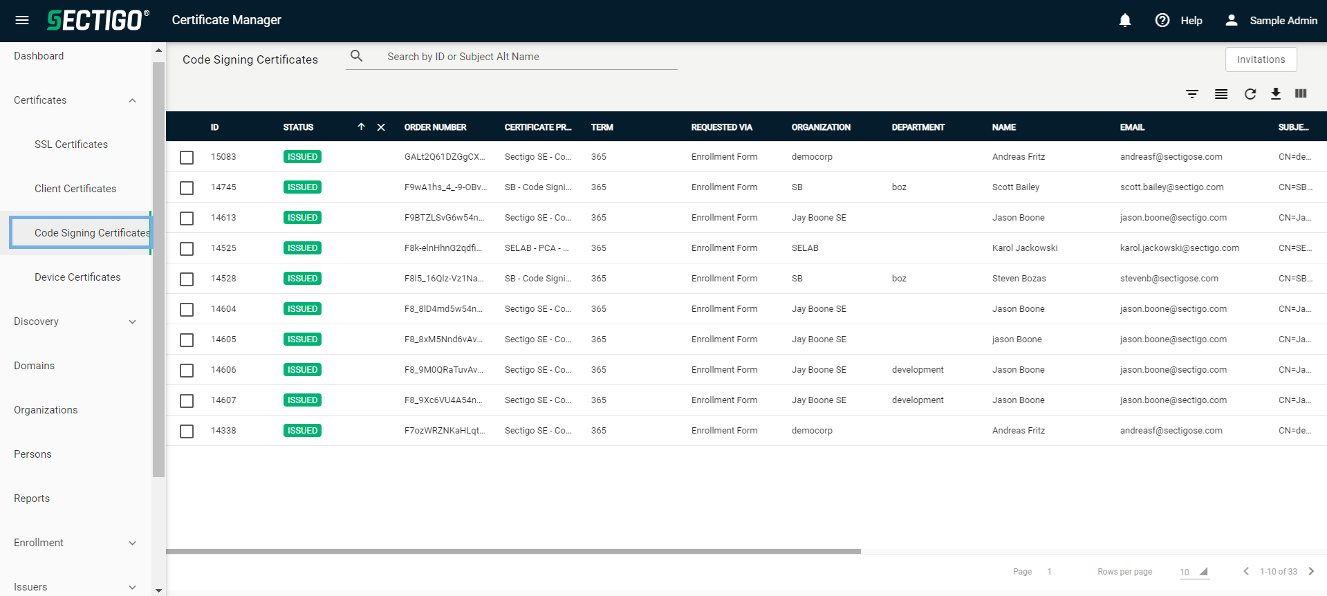Check the row for certificate 14338
1327x596 pixels.
pos(187,431)
